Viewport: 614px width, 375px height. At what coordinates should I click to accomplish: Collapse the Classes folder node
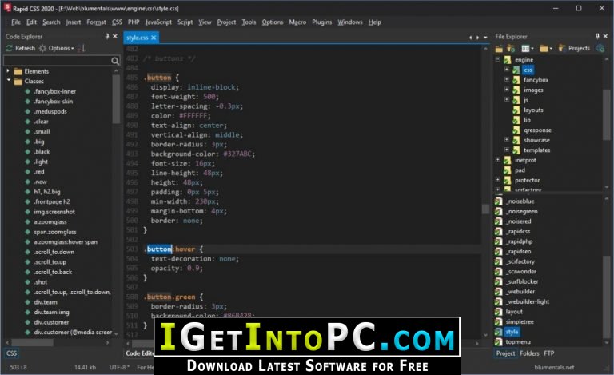click(8, 80)
